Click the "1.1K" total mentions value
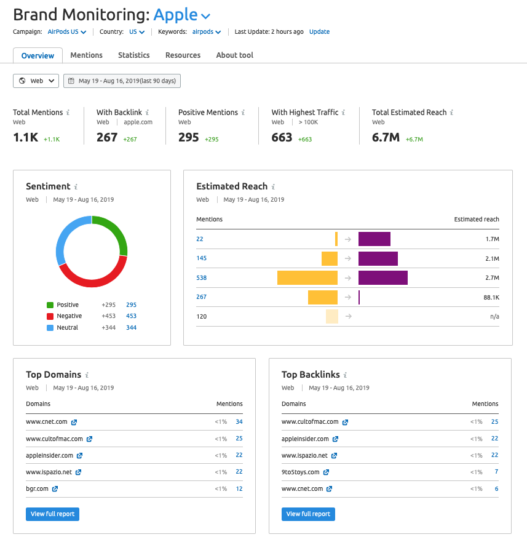This screenshot has height=545, width=527. (26, 138)
